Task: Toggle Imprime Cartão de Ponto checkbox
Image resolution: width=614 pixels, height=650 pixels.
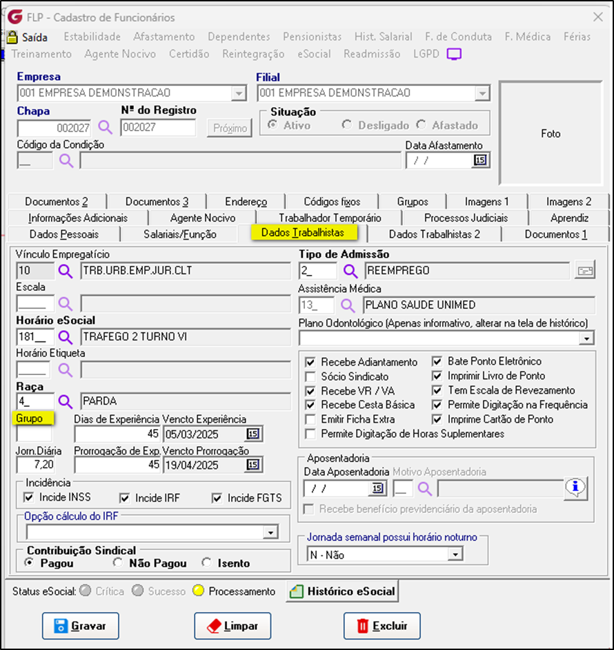Action: [437, 419]
